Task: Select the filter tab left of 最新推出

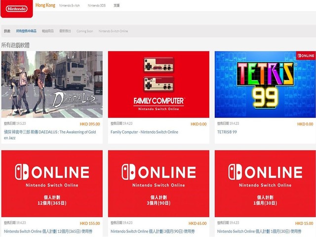Action: pos(48,31)
